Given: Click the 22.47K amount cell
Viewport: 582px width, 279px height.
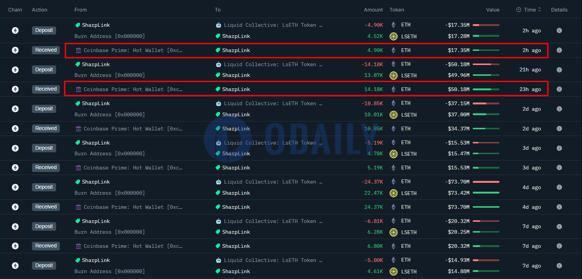Looking at the screenshot, I should click(374, 193).
